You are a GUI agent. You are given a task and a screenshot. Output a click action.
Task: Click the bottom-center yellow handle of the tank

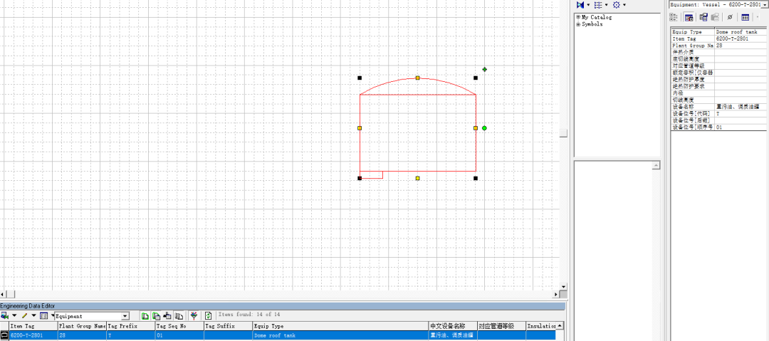(417, 178)
